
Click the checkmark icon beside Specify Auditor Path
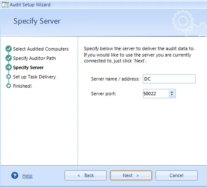pos(8,58)
